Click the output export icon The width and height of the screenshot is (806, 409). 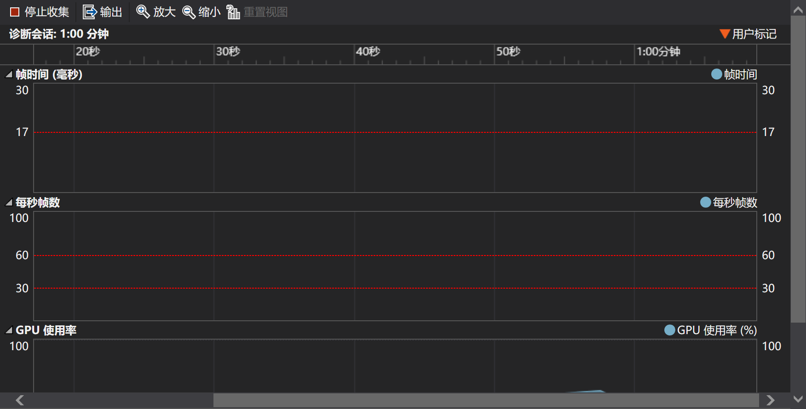(x=89, y=12)
